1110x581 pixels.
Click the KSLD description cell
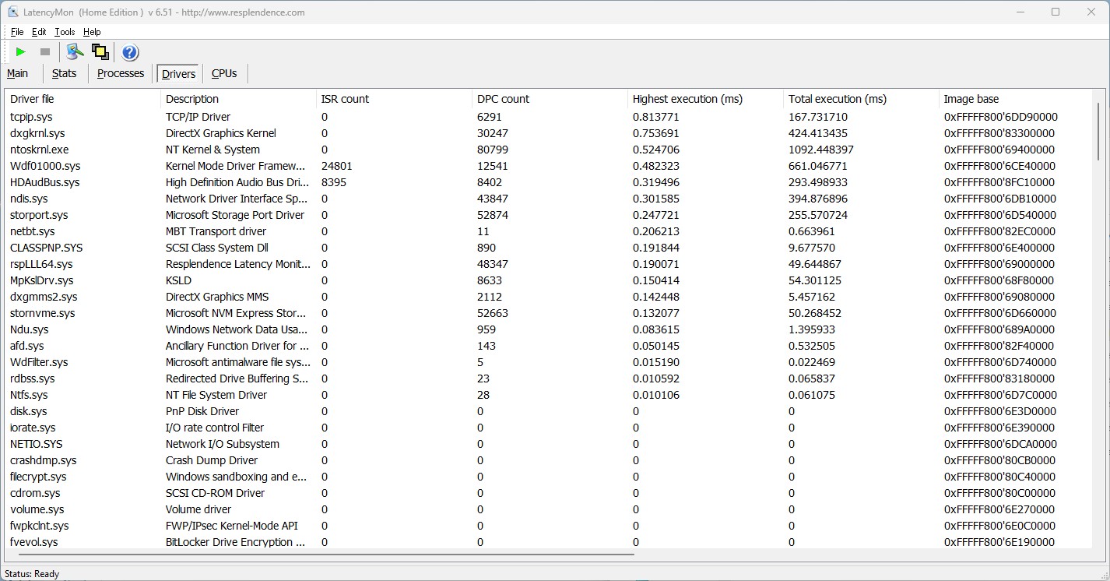pyautogui.click(x=178, y=280)
